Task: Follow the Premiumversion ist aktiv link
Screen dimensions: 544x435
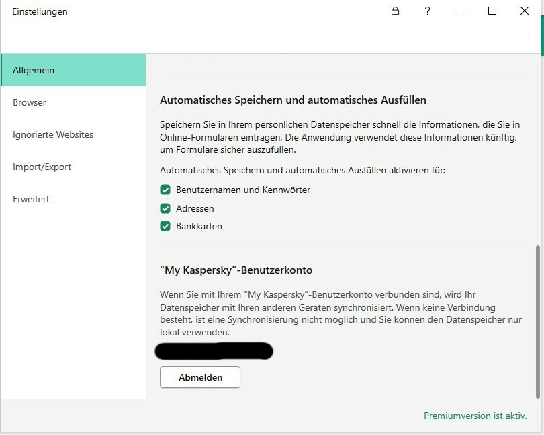Action: click(x=475, y=416)
